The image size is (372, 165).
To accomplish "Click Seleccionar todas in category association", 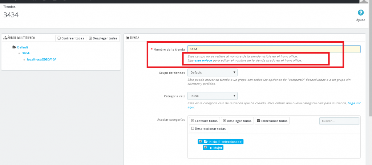I will click(x=272, y=120).
